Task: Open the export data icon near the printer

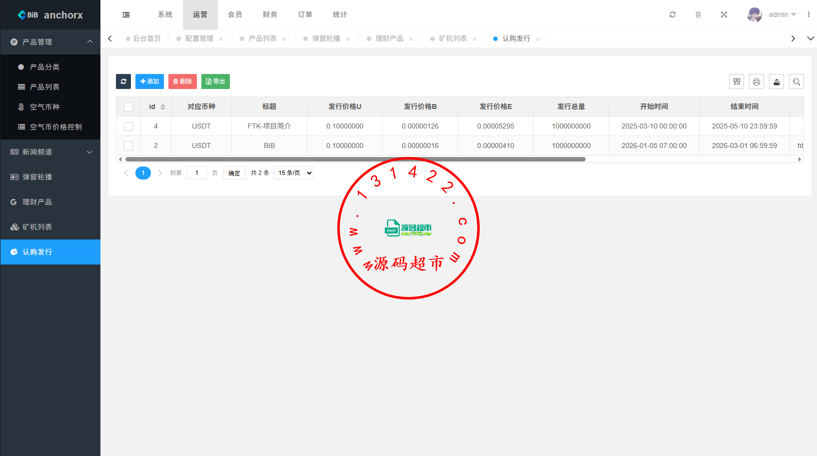Action: pos(776,81)
